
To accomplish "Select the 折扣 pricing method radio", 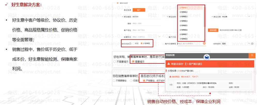I will (x=134, y=44).
